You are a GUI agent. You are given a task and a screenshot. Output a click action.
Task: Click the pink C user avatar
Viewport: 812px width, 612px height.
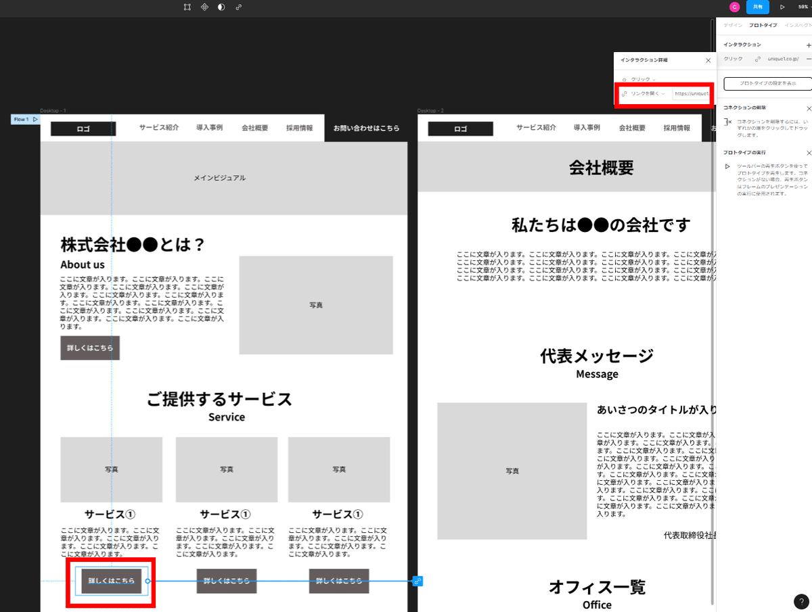coord(735,7)
